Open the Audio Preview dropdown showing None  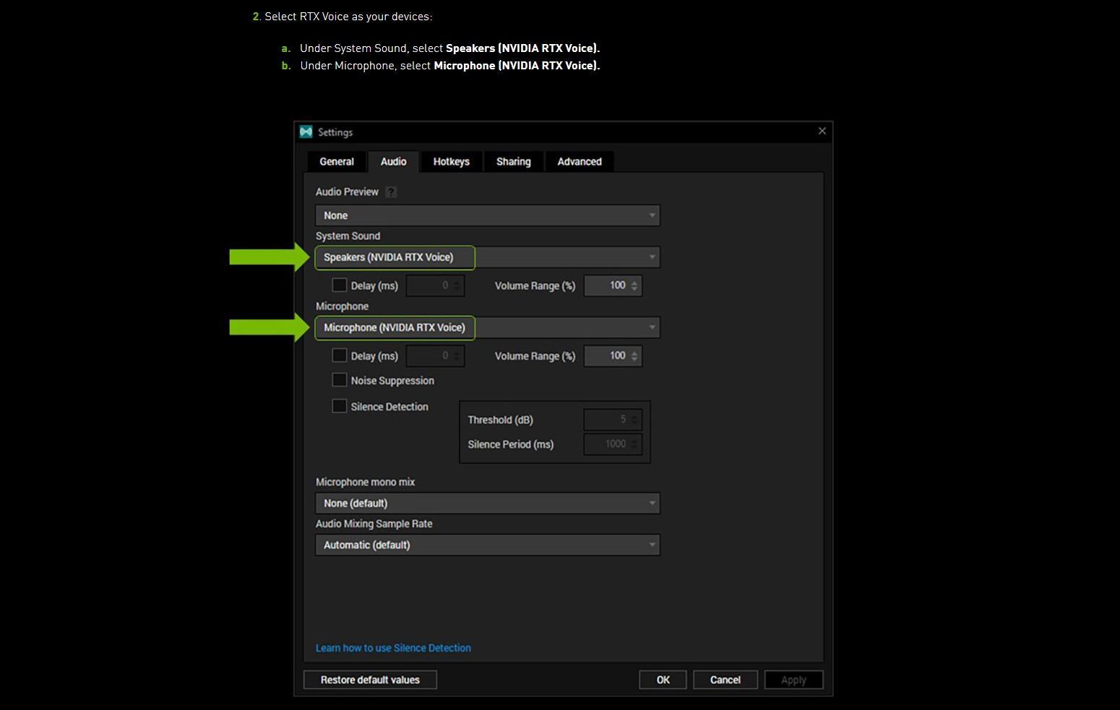pos(488,215)
